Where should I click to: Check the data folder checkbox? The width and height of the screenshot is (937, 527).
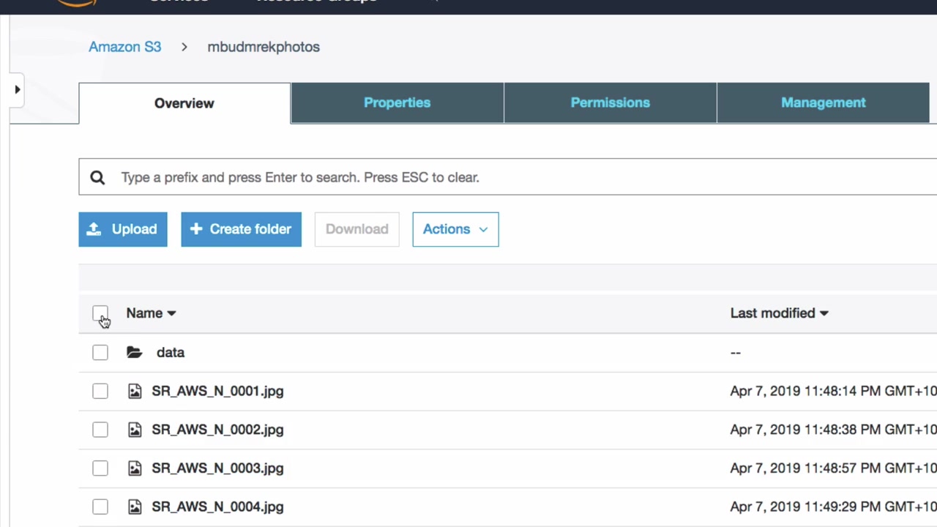click(x=100, y=353)
